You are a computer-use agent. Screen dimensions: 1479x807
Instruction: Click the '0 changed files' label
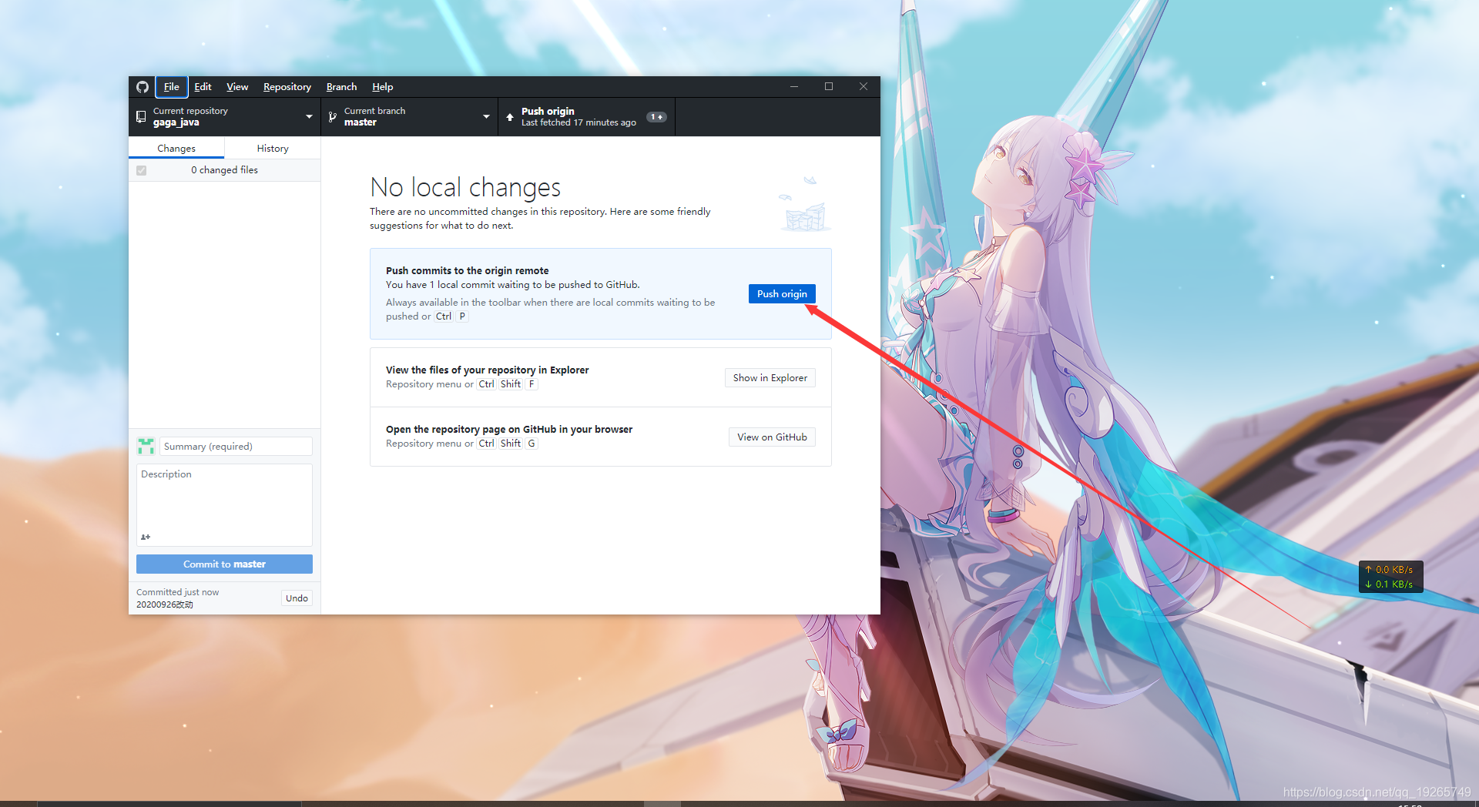[224, 170]
